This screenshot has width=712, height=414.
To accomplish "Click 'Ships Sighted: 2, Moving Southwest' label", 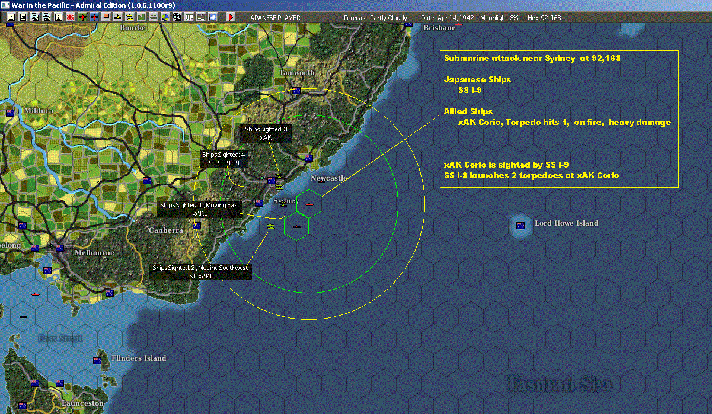I will click(x=200, y=272).
